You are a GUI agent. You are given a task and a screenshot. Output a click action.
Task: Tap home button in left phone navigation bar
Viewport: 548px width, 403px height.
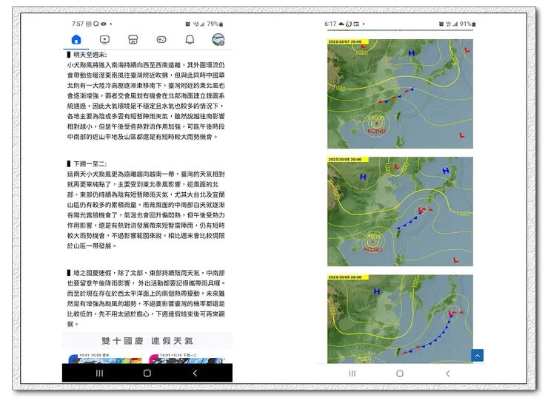pos(147,373)
